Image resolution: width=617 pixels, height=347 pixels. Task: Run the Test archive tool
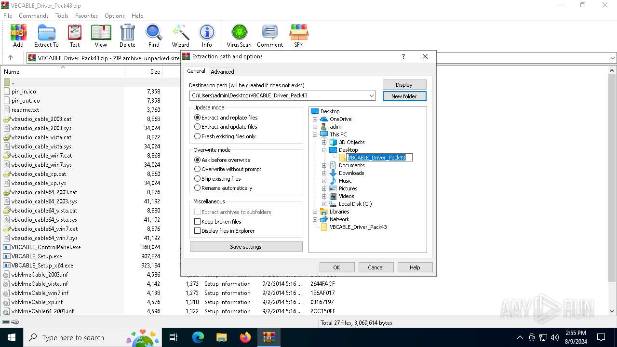[74, 36]
